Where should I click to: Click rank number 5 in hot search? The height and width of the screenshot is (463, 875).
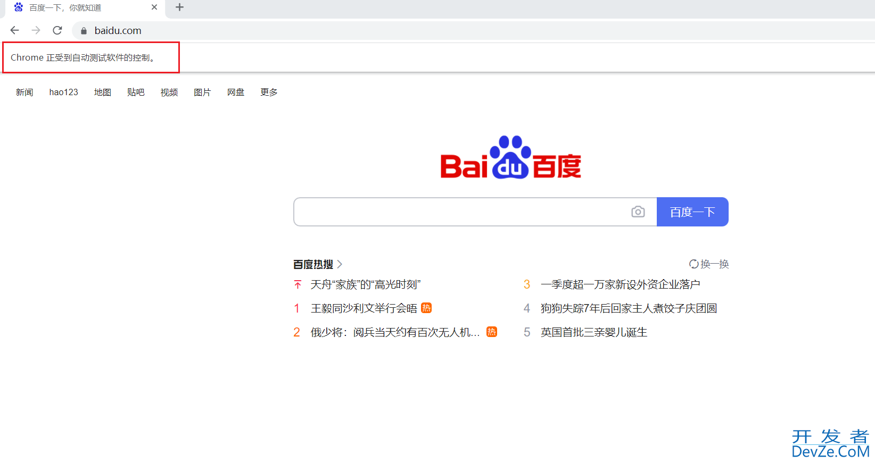527,332
